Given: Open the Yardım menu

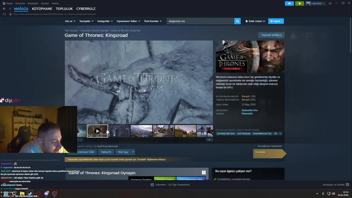Looking at the screenshot, I should coord(55,3).
